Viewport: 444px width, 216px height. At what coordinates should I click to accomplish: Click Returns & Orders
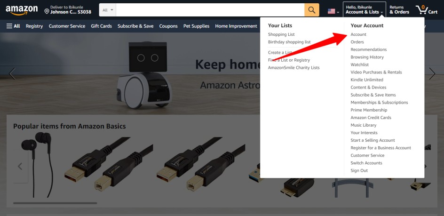click(399, 9)
